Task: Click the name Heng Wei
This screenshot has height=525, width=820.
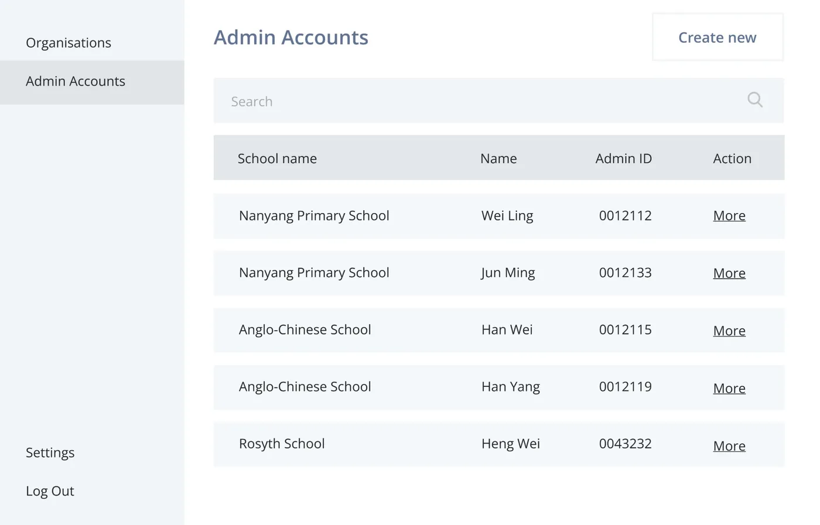Action: (x=511, y=444)
